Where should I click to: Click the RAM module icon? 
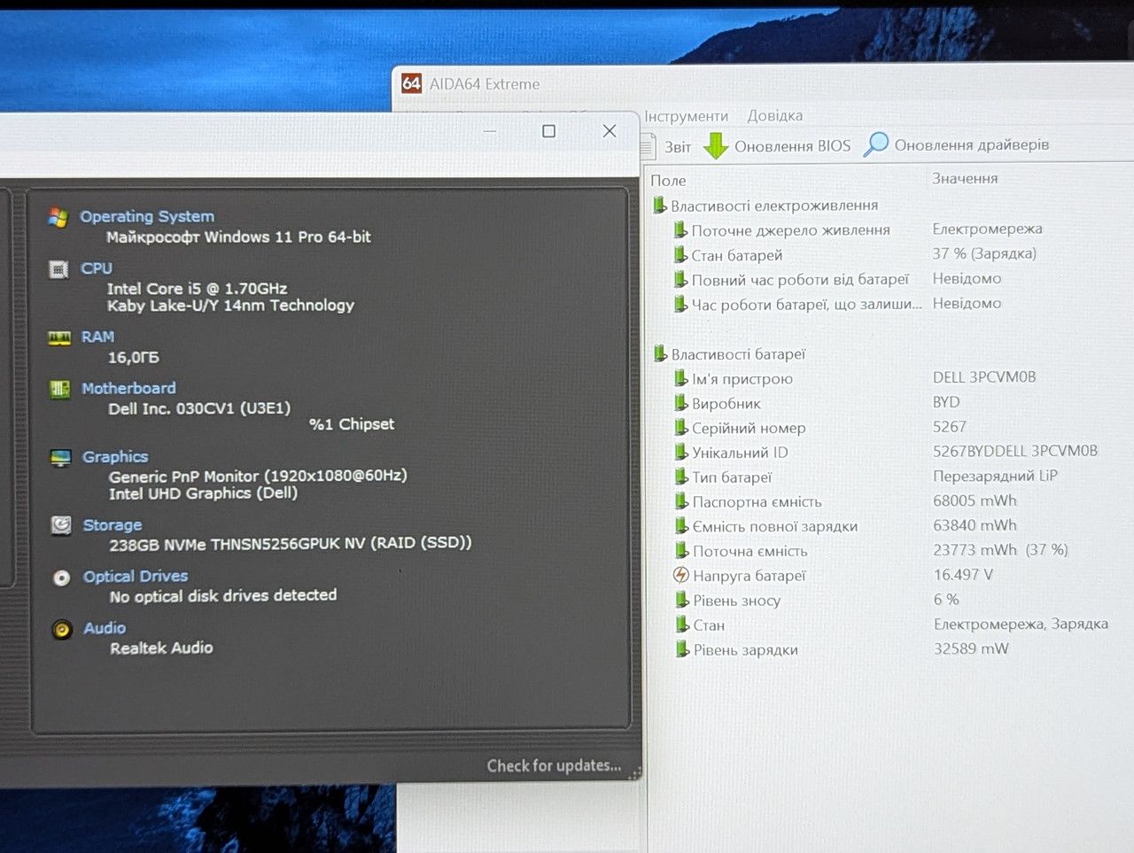[59, 337]
